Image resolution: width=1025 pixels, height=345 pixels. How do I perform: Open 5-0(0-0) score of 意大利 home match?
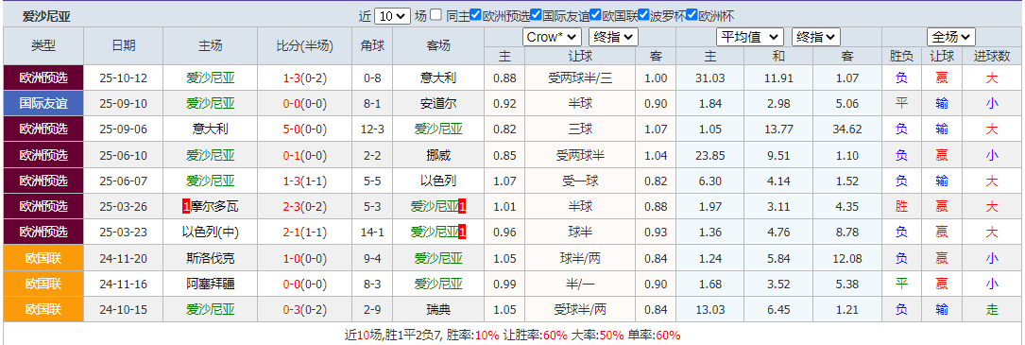point(304,129)
